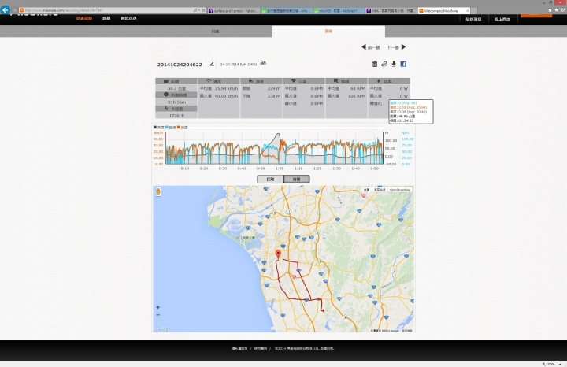Click the calories flame icon in stats table
This screenshot has width=567, height=367.
tap(166, 108)
